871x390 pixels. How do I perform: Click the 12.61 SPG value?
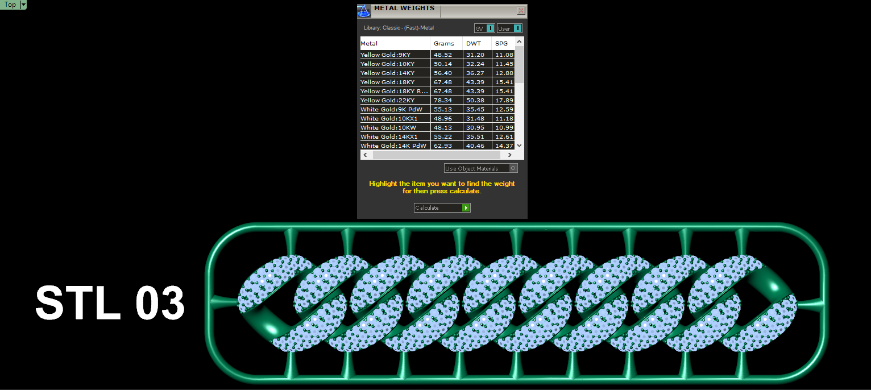504,137
